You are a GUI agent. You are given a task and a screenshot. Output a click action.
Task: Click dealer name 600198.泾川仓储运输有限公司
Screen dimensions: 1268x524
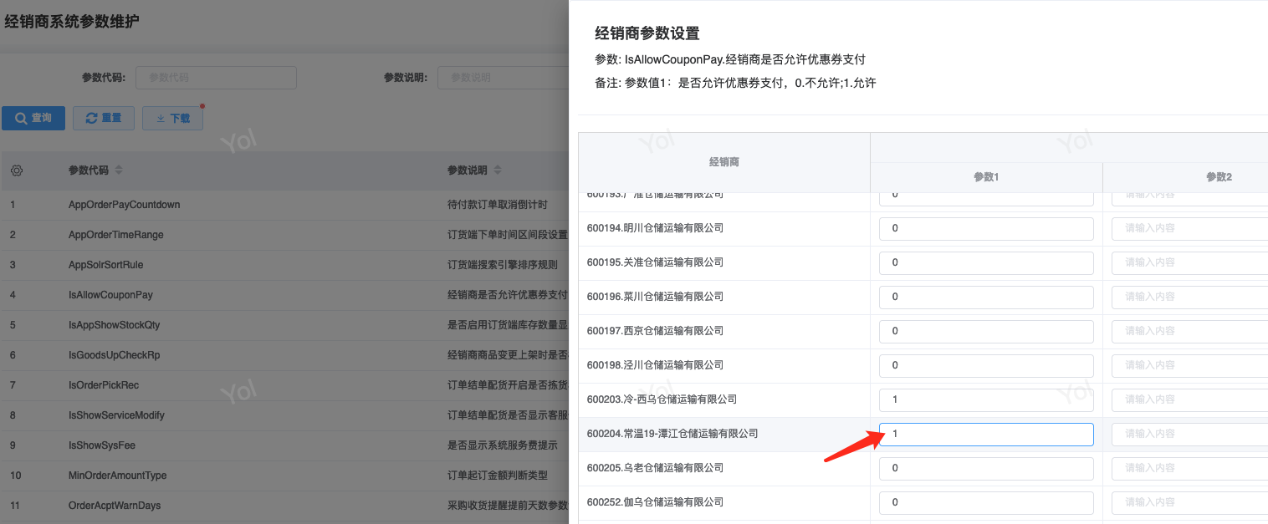pyautogui.click(x=655, y=365)
